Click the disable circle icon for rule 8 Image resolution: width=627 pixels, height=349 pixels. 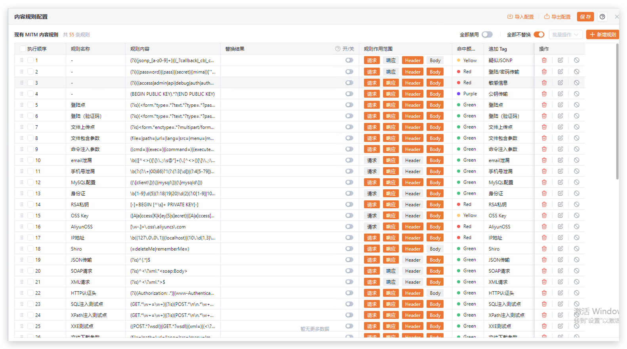point(576,138)
